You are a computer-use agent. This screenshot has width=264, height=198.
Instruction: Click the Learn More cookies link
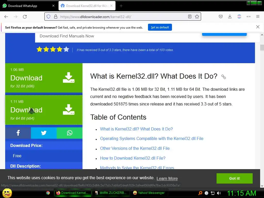click(x=167, y=178)
